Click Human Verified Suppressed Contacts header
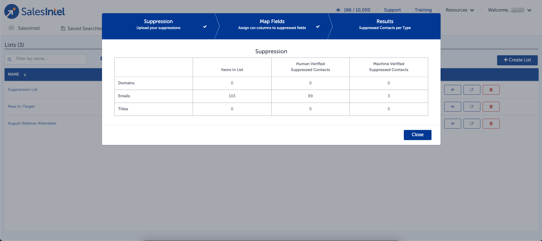This screenshot has height=241, width=542. click(310, 67)
